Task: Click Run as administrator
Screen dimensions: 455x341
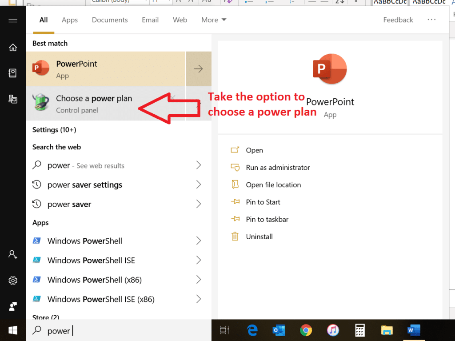Action: (278, 168)
